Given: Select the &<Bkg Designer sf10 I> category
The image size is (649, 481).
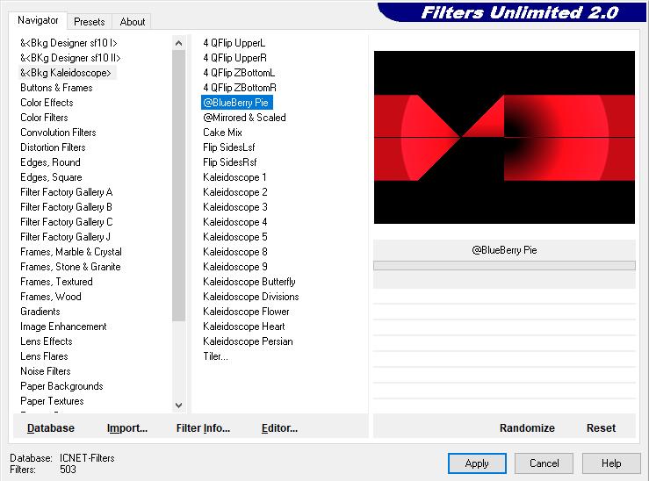Looking at the screenshot, I should click(69, 43).
